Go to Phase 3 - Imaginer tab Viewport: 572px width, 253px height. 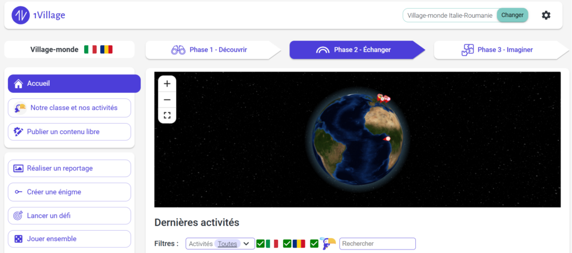click(502, 50)
